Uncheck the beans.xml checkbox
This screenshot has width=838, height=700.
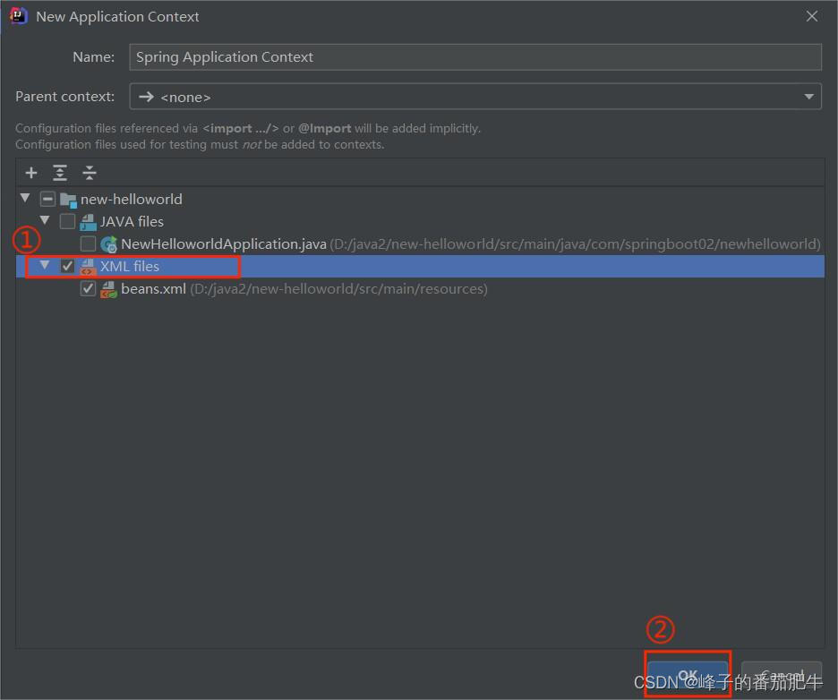(x=88, y=289)
